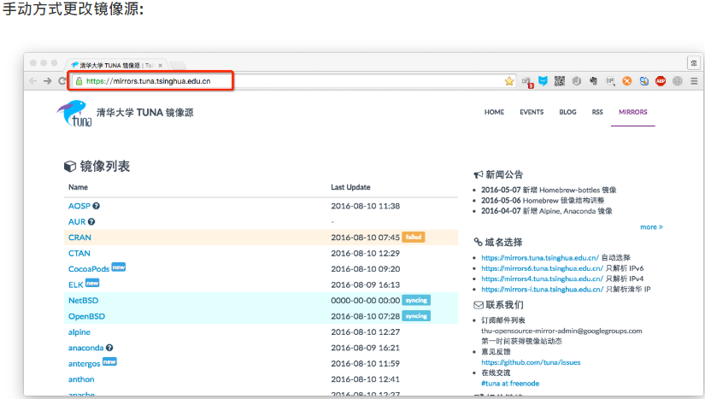Open the alpine mirror link
The height and width of the screenshot is (399, 705).
[79, 332]
